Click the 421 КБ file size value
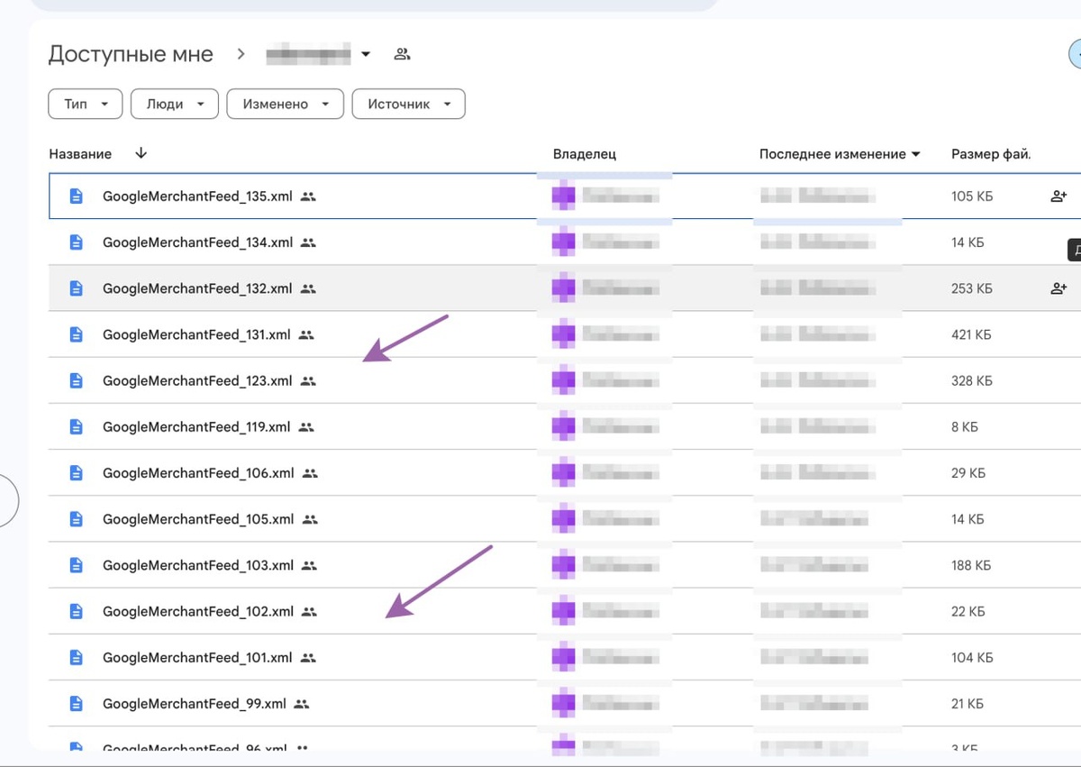This screenshot has width=1081, height=767. (x=971, y=334)
